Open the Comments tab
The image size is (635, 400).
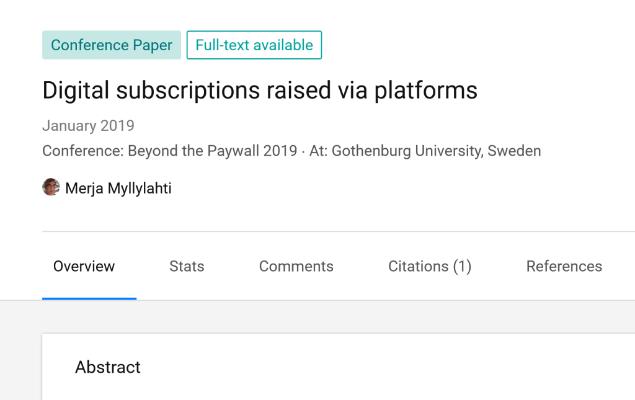tap(296, 267)
